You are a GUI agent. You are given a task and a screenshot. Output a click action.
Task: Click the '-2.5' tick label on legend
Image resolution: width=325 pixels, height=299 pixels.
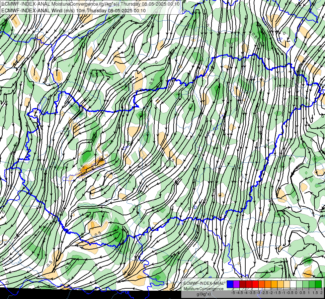pos(265,293)
